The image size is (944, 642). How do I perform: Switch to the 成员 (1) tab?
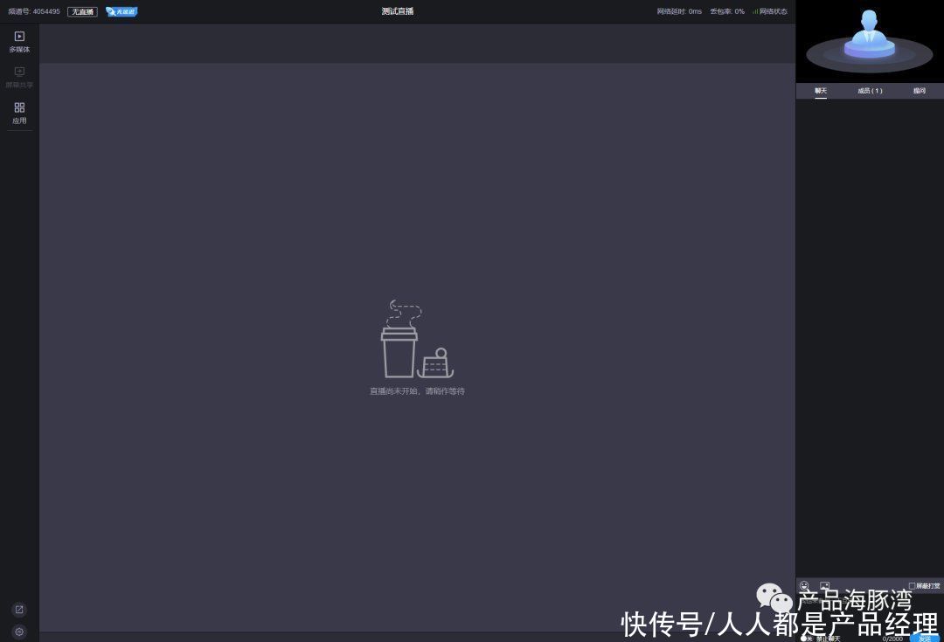tap(870, 91)
